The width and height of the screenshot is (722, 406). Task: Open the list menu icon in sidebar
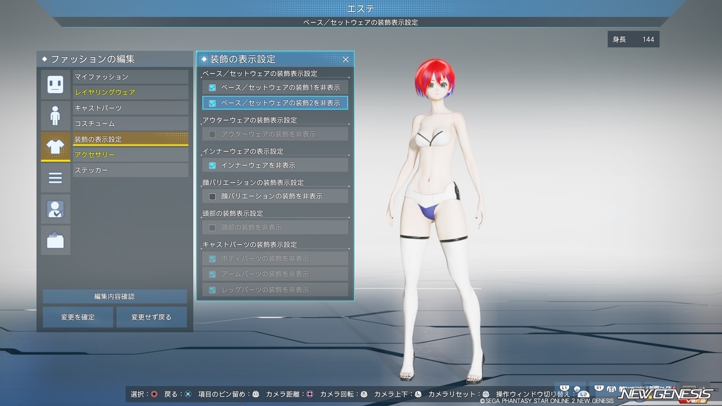(x=55, y=178)
